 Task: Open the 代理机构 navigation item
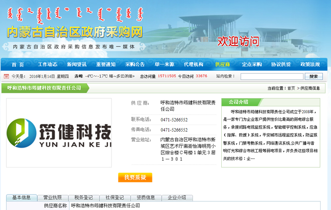pos(193,64)
